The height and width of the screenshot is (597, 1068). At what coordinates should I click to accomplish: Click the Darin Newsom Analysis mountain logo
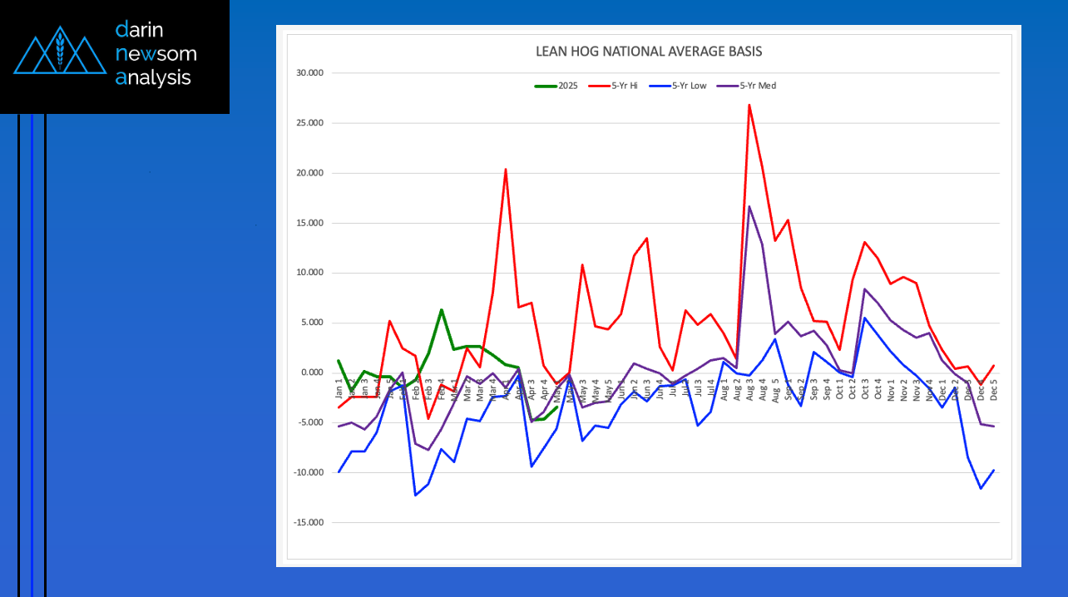click(58, 52)
